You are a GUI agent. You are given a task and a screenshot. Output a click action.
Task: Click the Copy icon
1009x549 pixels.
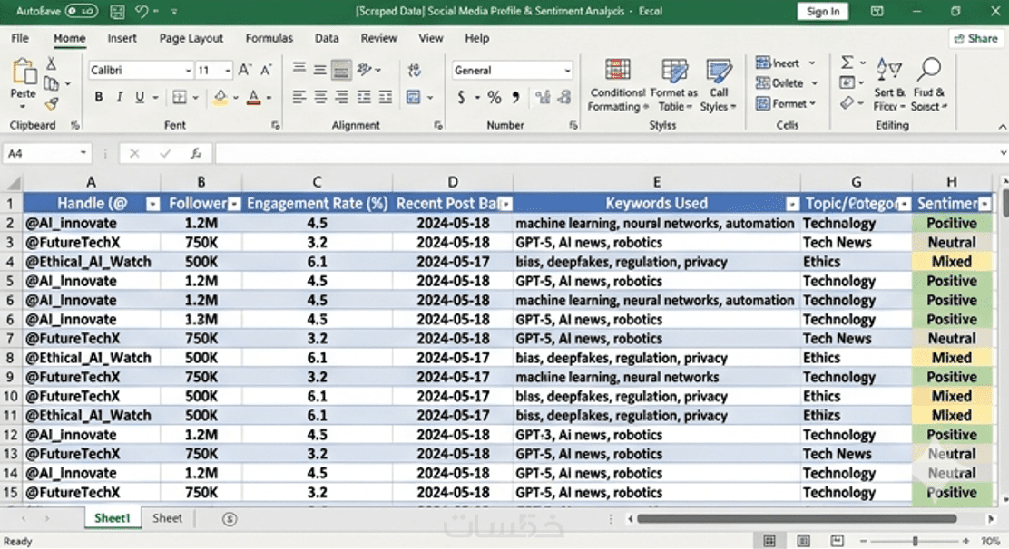click(51, 82)
